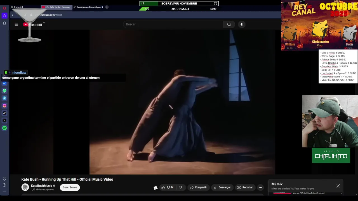Open Telegram in the Opera sidebar
The image size is (358, 201).
(x=4, y=98)
